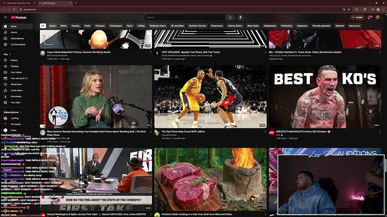Click the search magnifier button
Viewport: 387px width, 217px height.
pyautogui.click(x=230, y=17)
